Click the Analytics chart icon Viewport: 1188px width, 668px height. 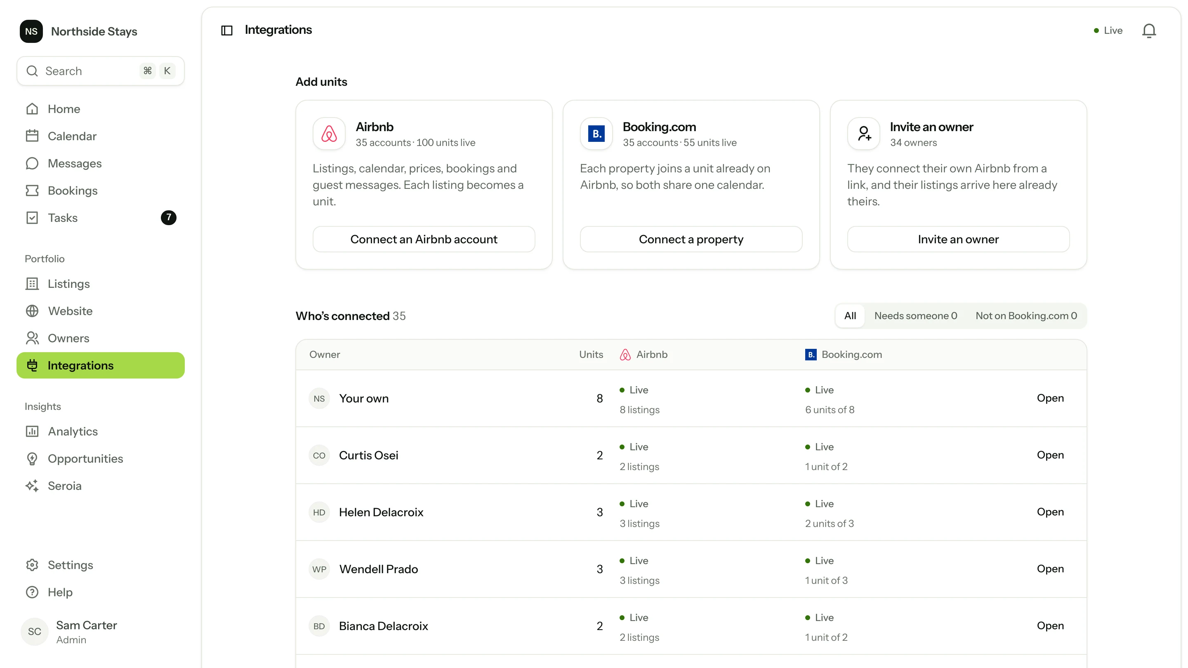coord(32,431)
